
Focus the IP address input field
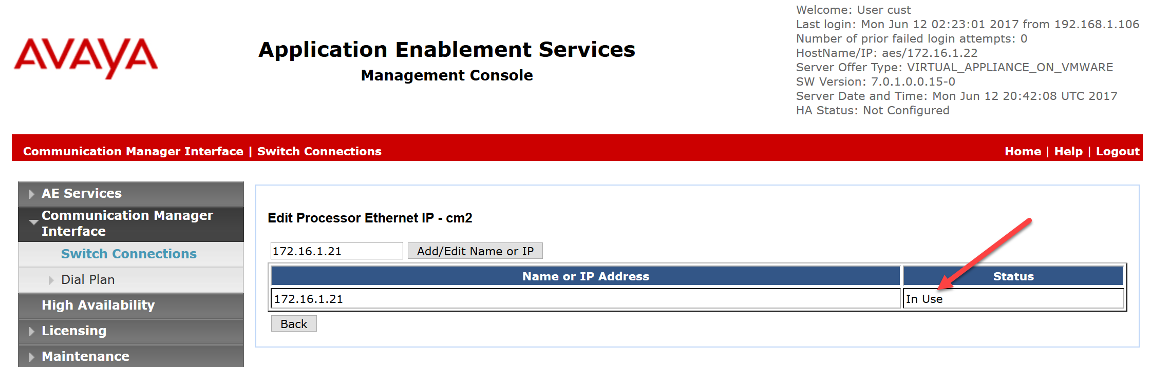click(x=336, y=251)
